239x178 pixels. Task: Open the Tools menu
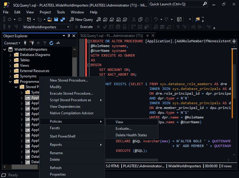click(61, 12)
